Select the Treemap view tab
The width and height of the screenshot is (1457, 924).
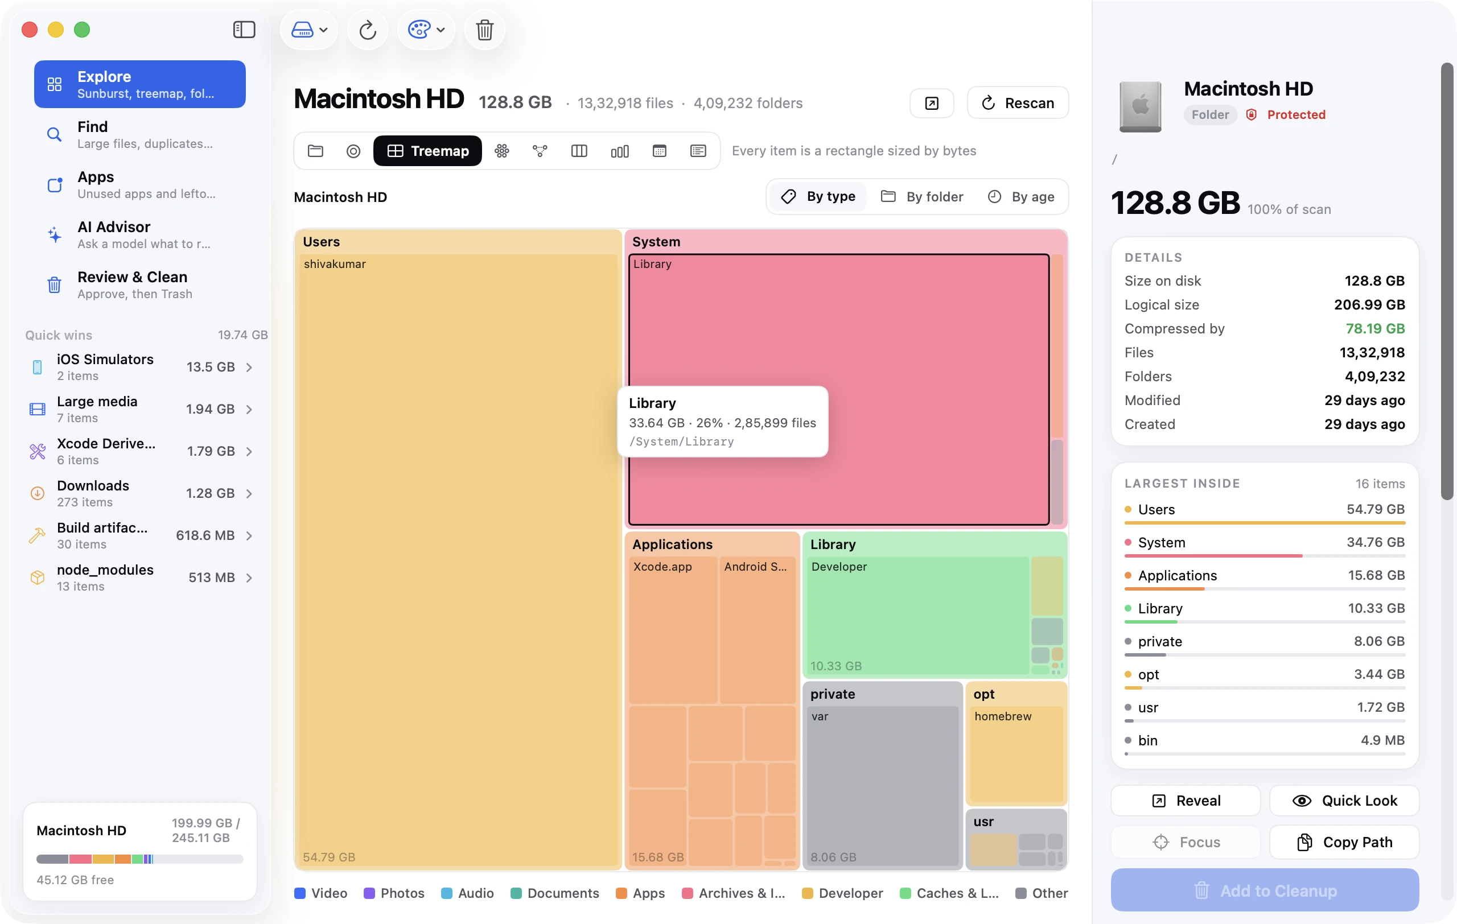[427, 151]
